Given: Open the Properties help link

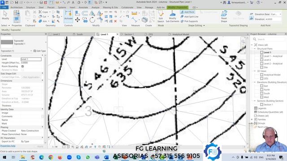Looking at the screenshot, I should coord(8,146).
